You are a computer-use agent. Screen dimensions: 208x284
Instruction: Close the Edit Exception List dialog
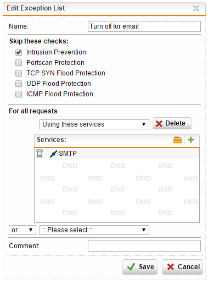coord(196,8)
